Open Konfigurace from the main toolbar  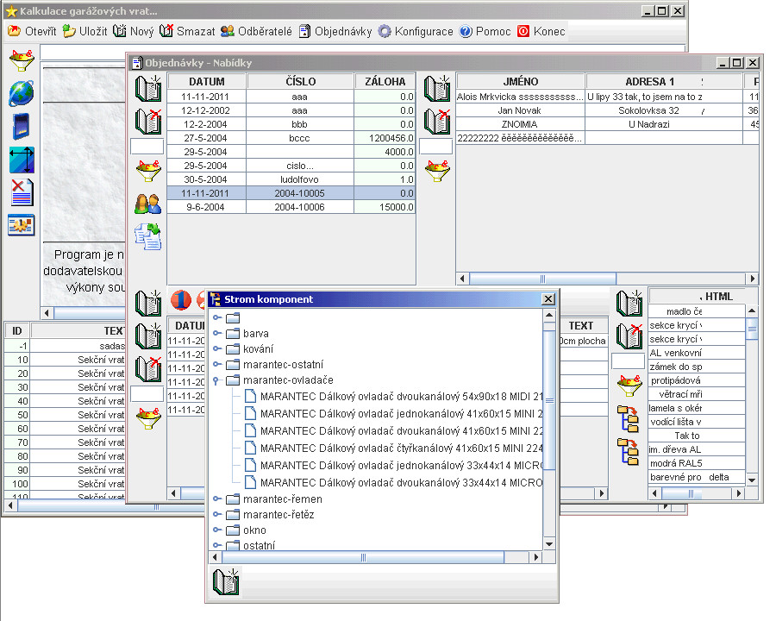click(416, 31)
